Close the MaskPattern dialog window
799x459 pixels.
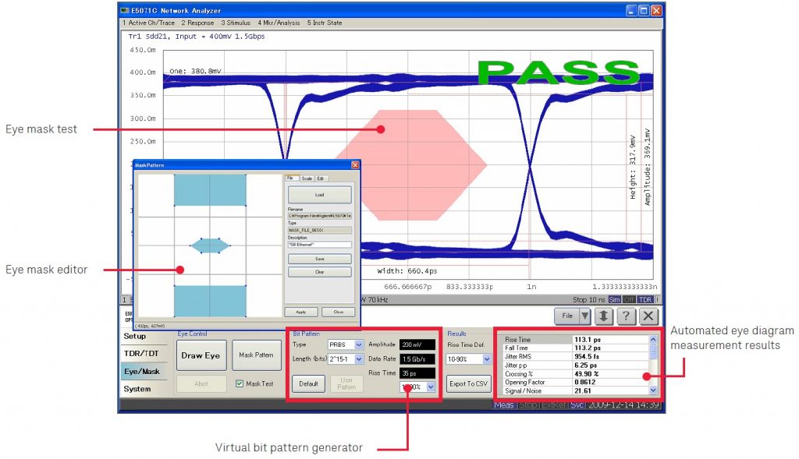pyautogui.click(x=355, y=165)
